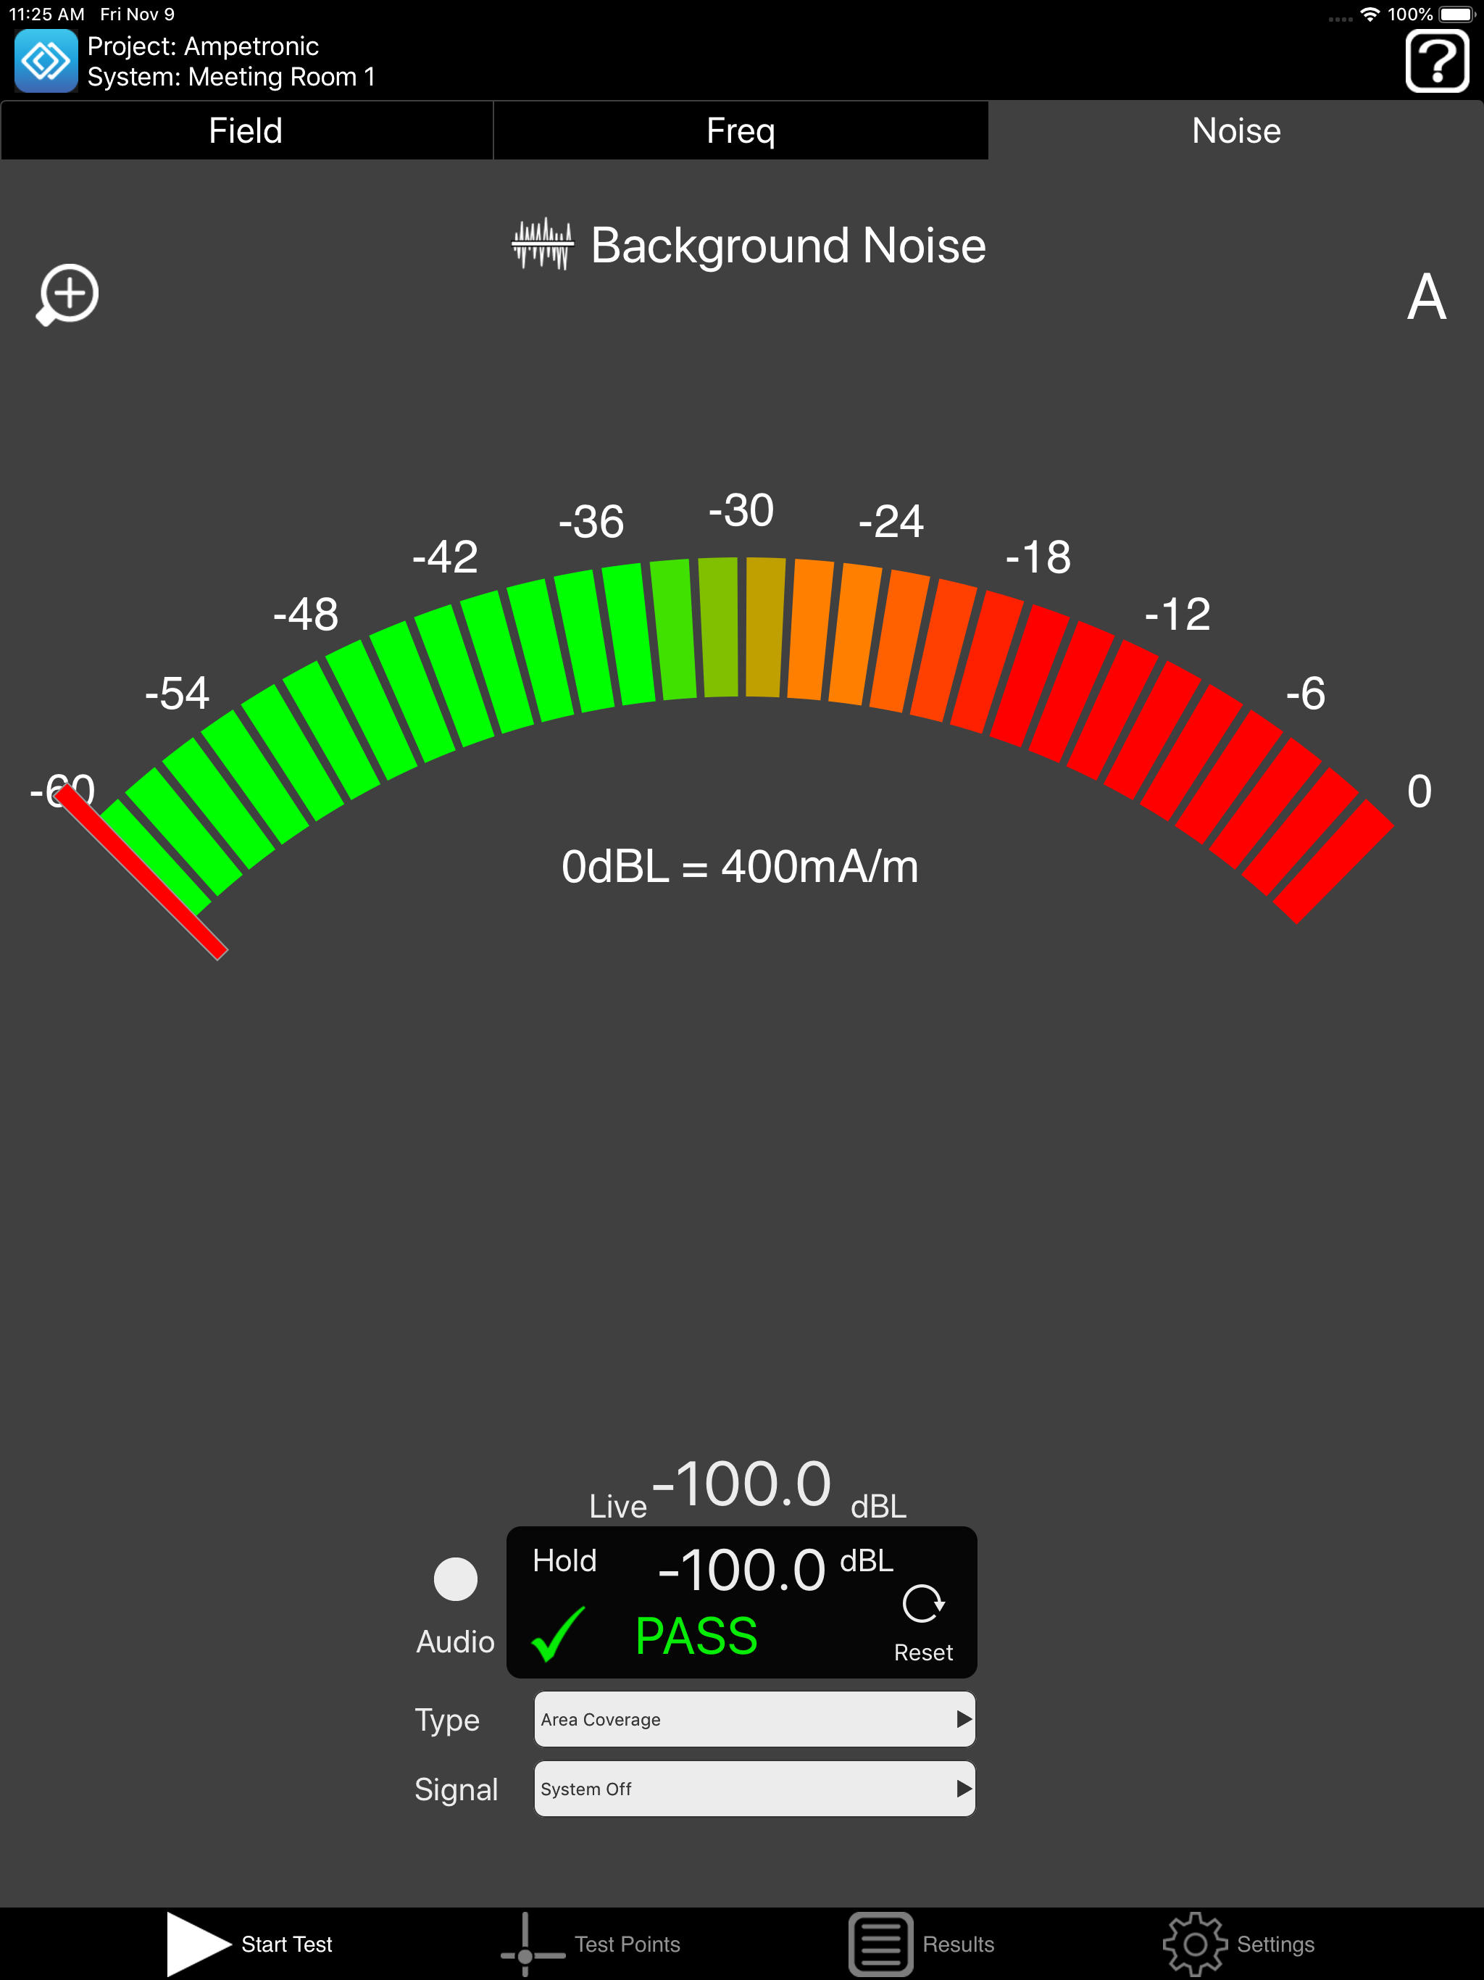Open Settings gear icon
The image size is (1484, 1980).
(x=1195, y=1944)
